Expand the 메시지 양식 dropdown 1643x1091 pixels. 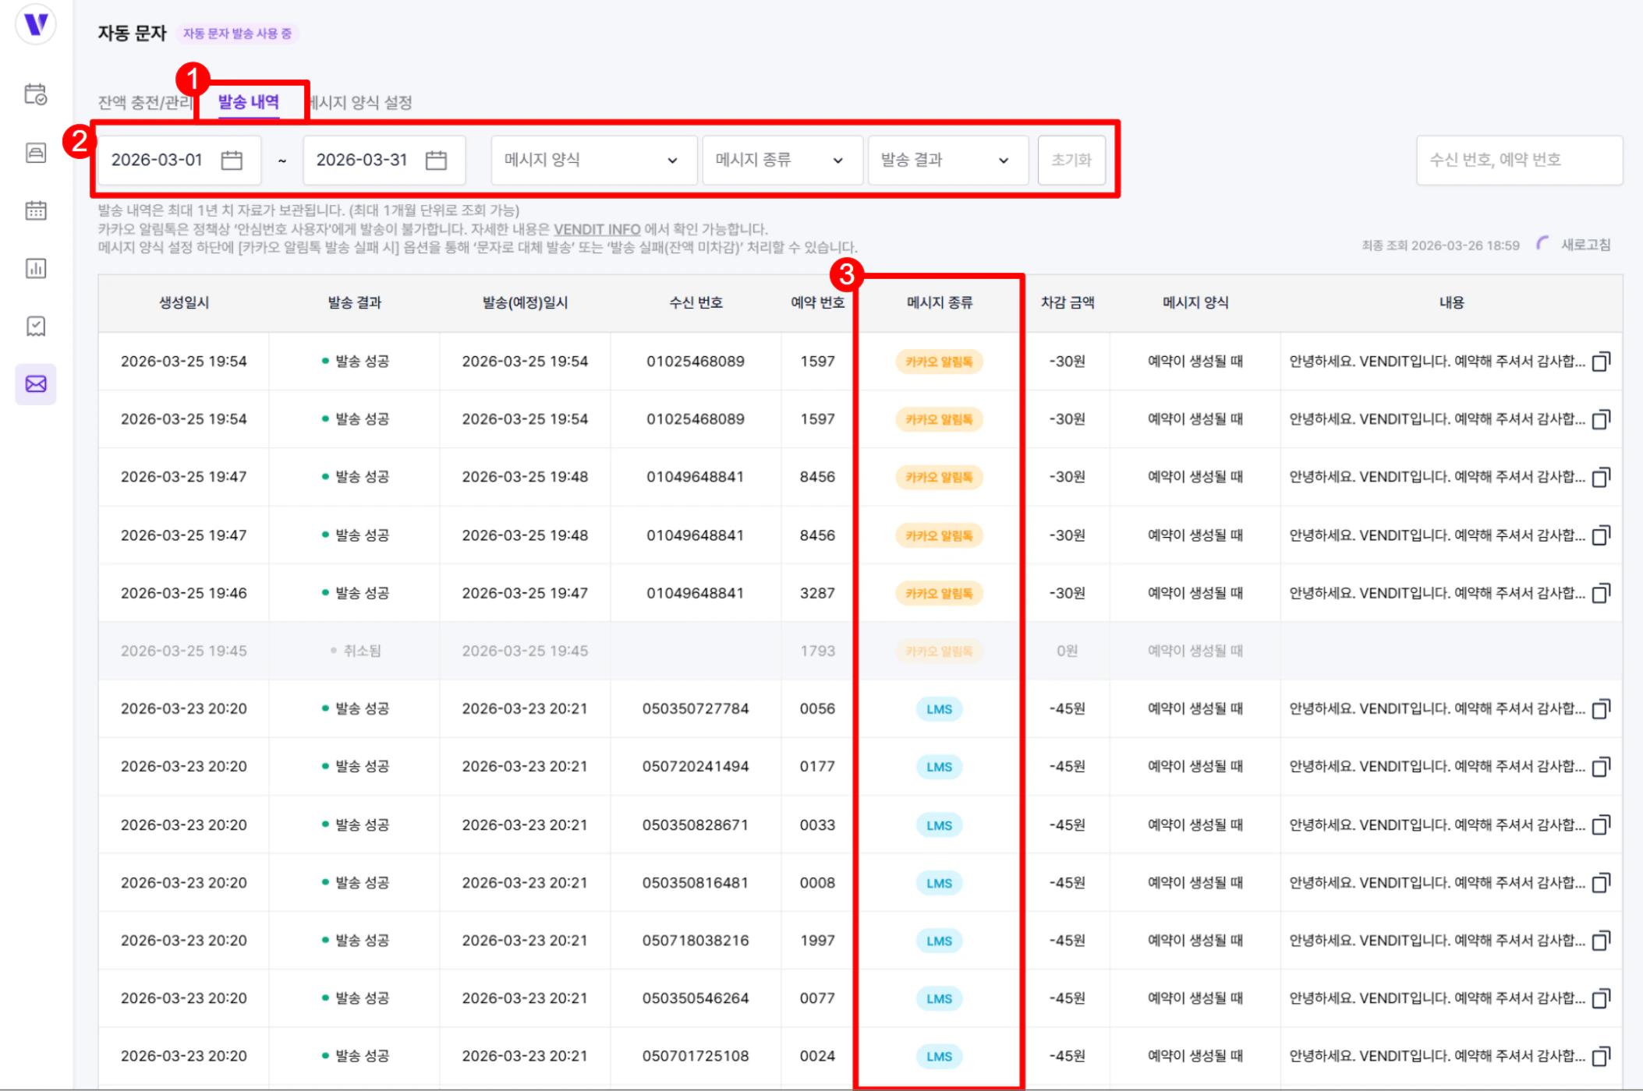pos(593,161)
